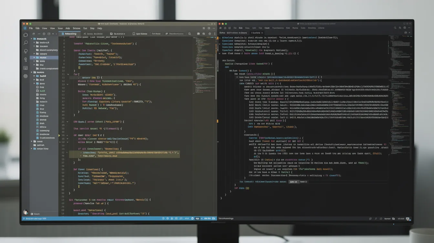
Task: Open the Help menu in left editor window
Action: point(100,28)
